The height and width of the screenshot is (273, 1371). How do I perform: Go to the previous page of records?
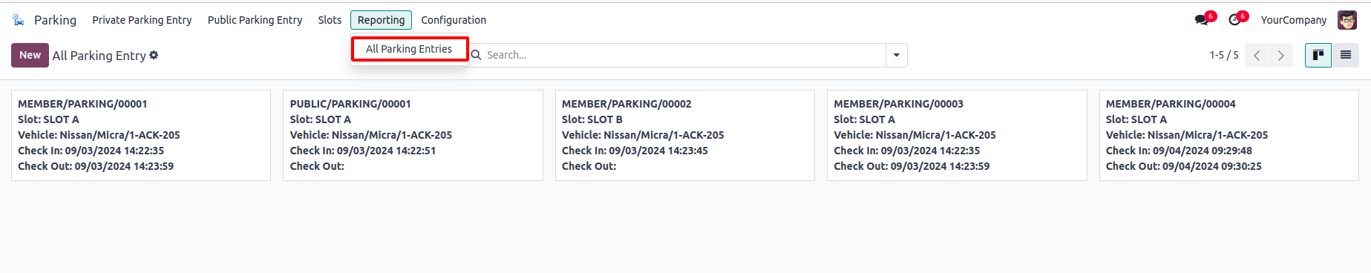[1257, 56]
